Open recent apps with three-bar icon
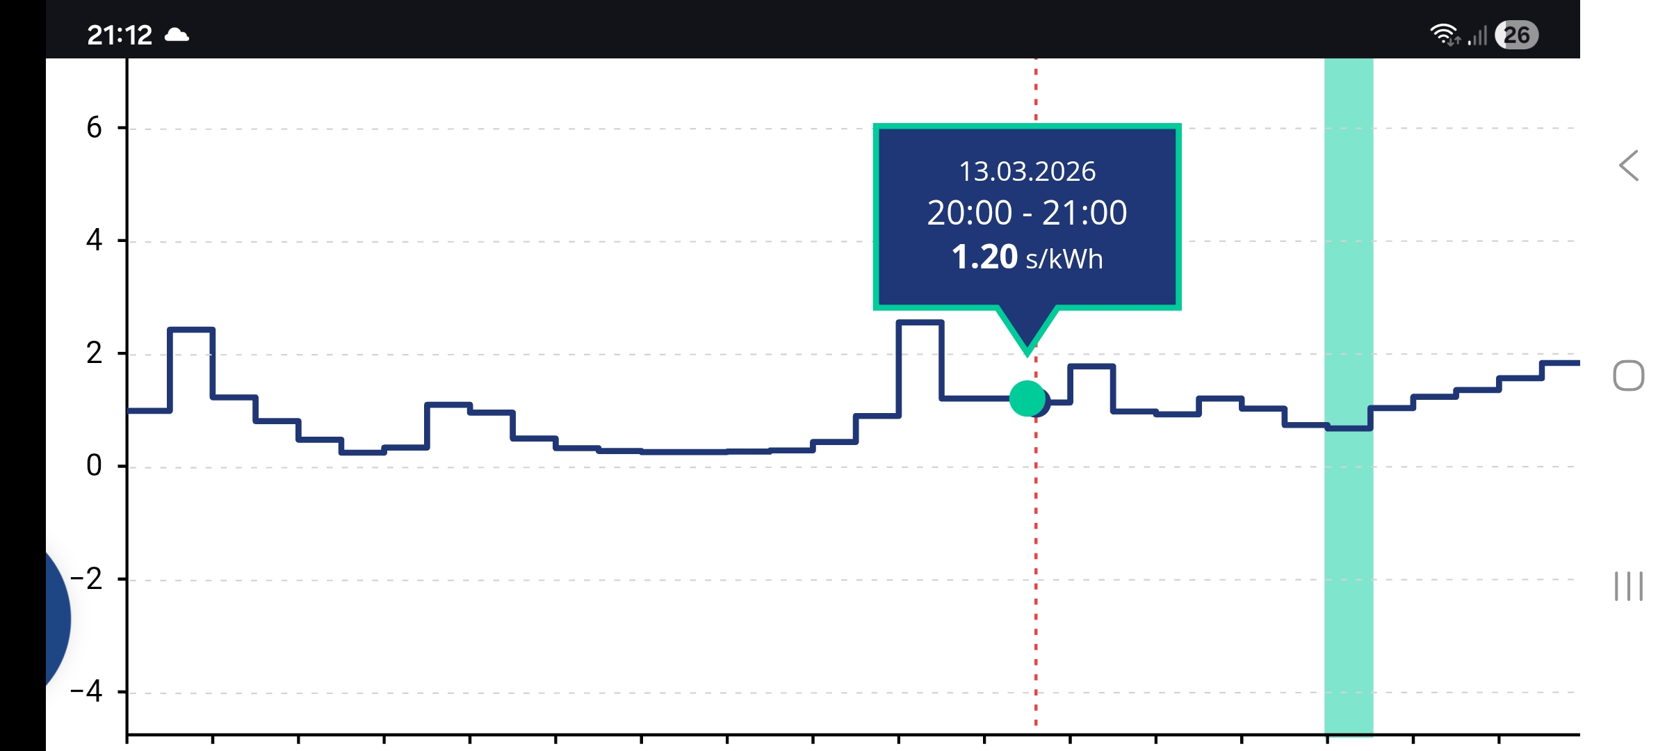 click(x=1628, y=586)
